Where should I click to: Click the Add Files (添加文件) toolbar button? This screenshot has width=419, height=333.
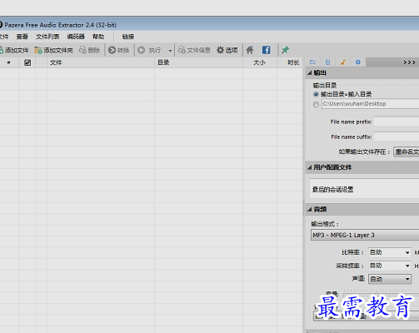[x=14, y=50]
